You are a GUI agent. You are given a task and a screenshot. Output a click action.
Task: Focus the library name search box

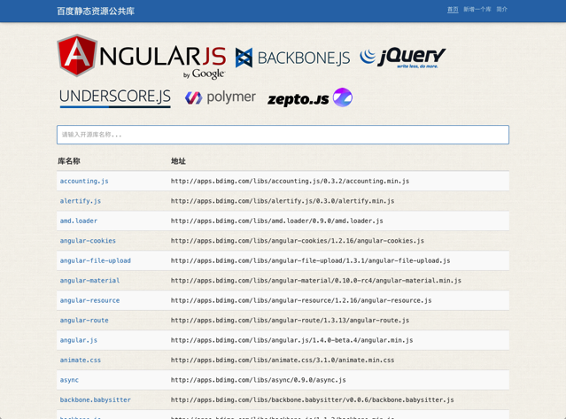pos(283,135)
